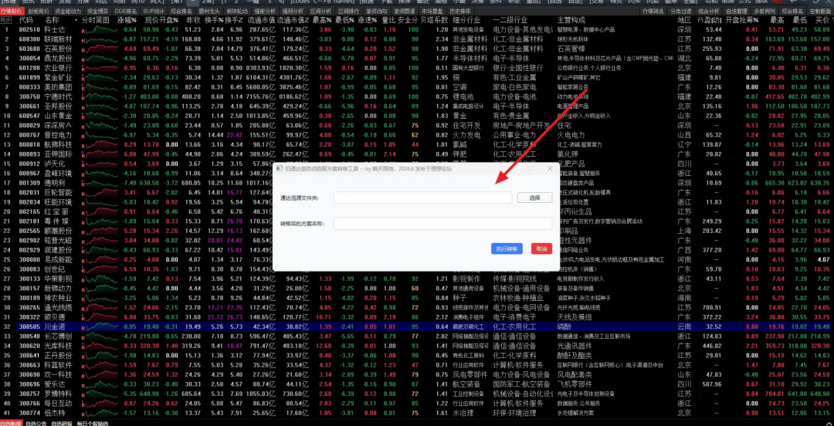Click stock code 300548 for 长芯博创

pyautogui.click(x=30, y=336)
